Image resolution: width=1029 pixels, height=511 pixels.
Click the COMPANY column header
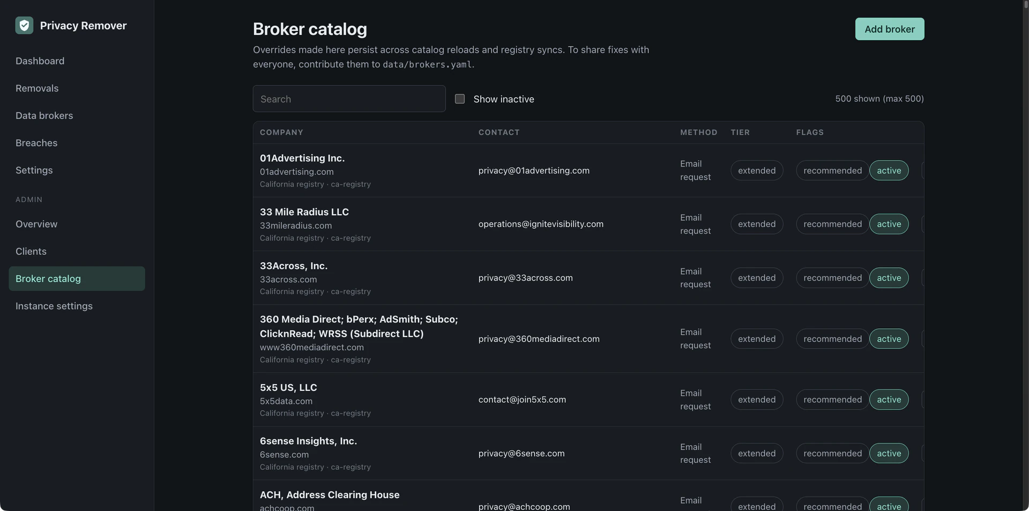point(281,132)
